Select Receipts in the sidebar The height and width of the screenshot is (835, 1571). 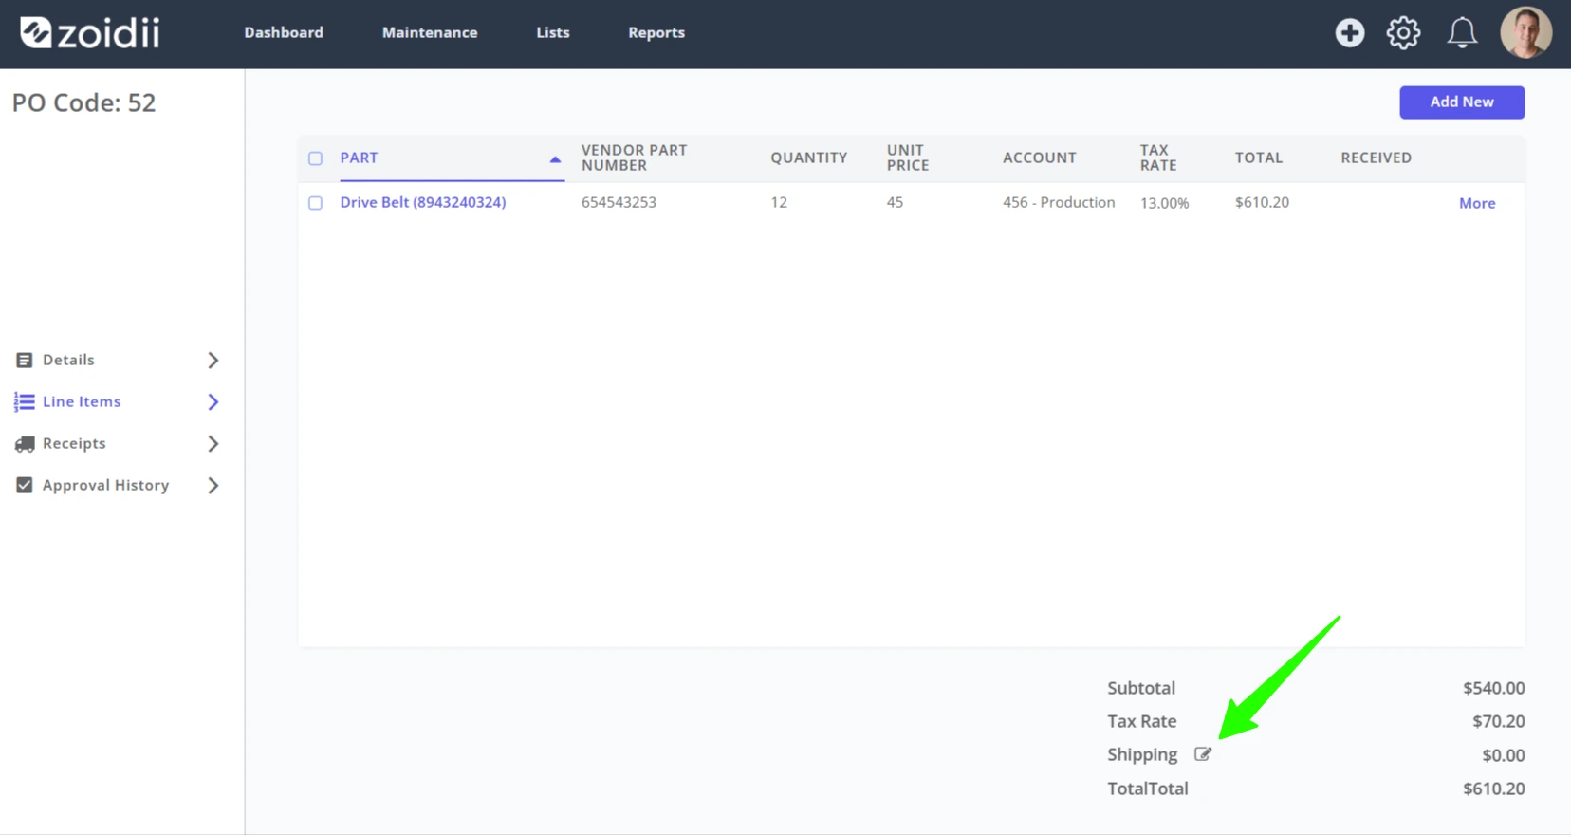pyautogui.click(x=74, y=443)
